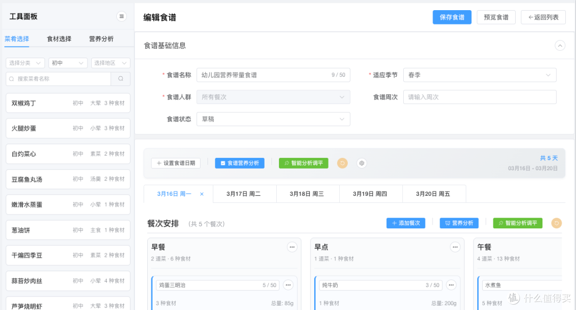
Task: Collapse the tool panel menu icon
Action: (x=122, y=17)
